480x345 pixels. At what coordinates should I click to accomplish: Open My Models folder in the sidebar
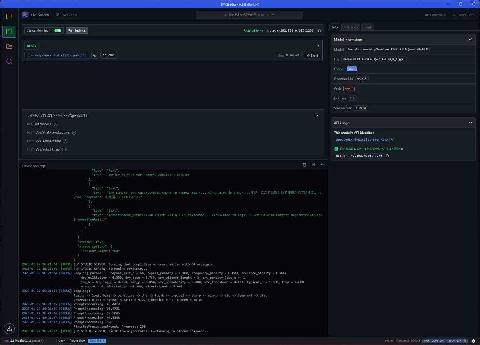tap(9, 46)
